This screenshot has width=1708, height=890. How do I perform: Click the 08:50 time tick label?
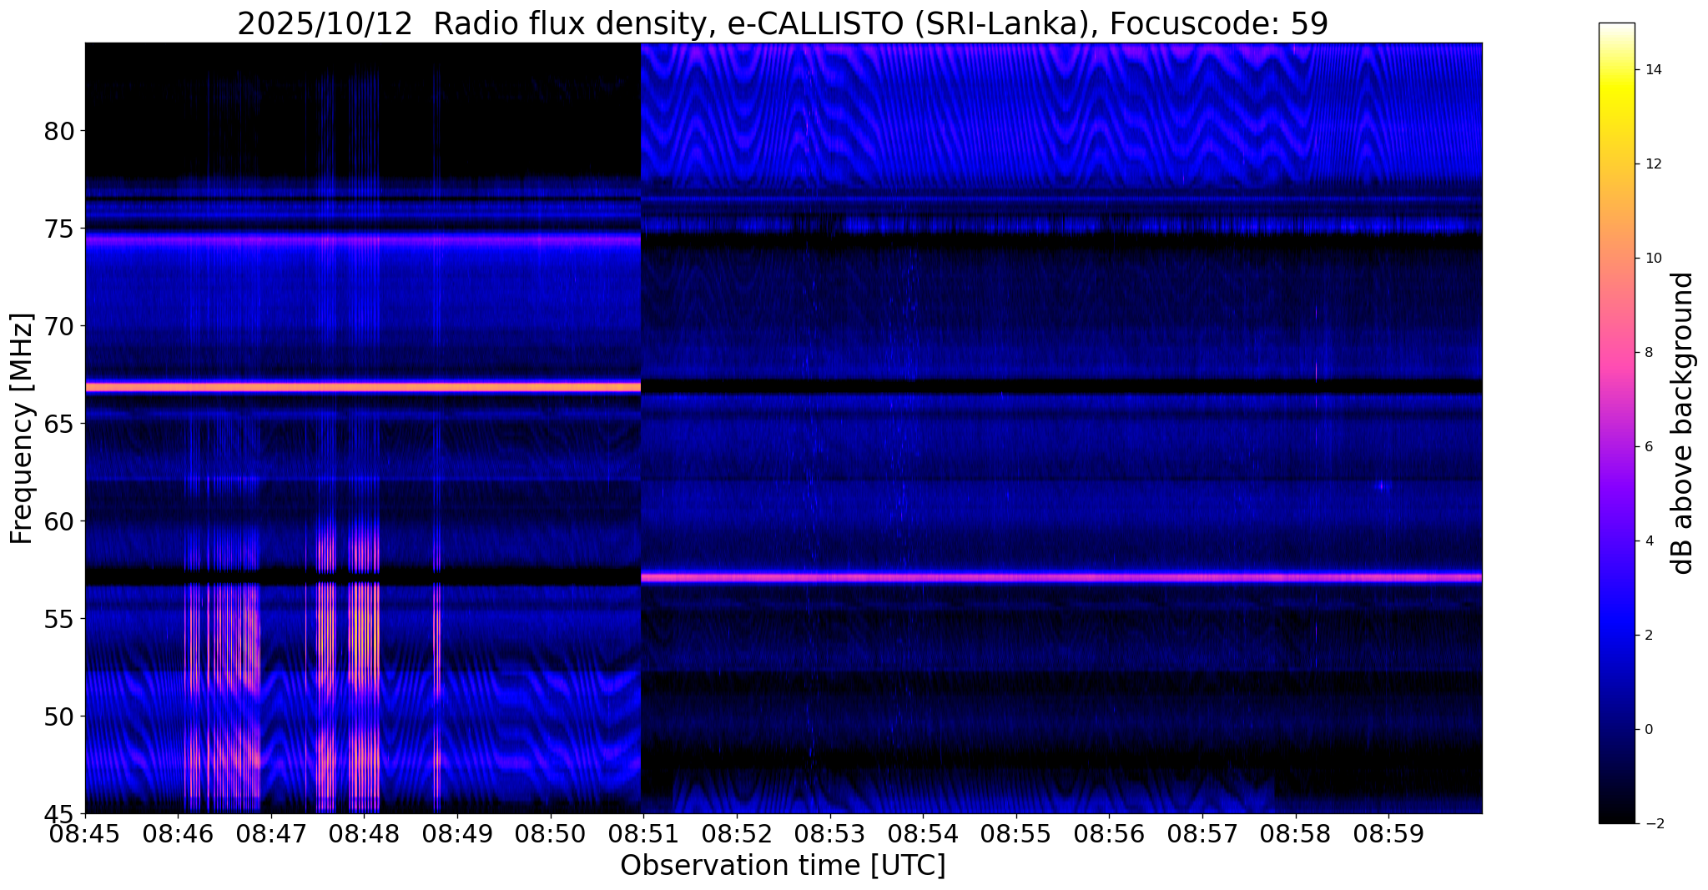551,833
